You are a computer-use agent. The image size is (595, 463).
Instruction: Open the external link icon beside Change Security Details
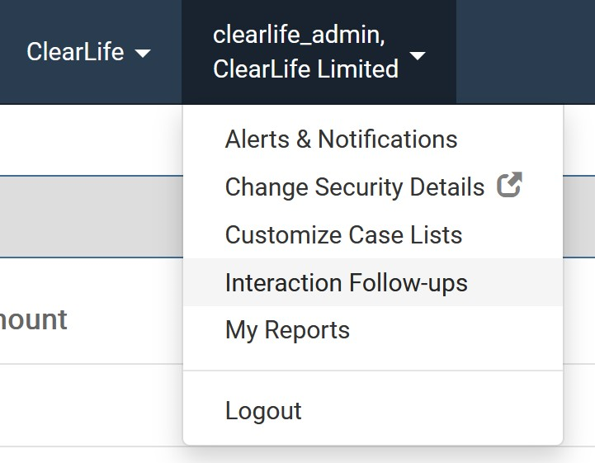(x=509, y=185)
